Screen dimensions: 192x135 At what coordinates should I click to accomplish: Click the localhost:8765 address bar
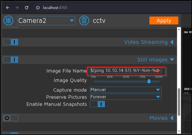pos(55,8)
